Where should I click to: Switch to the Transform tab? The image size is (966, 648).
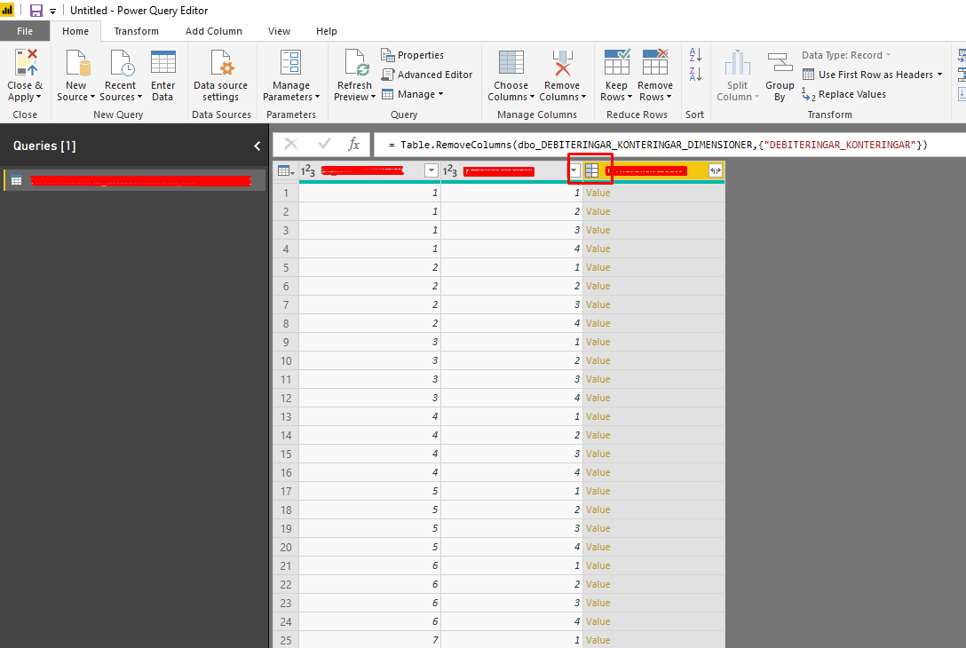click(x=136, y=31)
